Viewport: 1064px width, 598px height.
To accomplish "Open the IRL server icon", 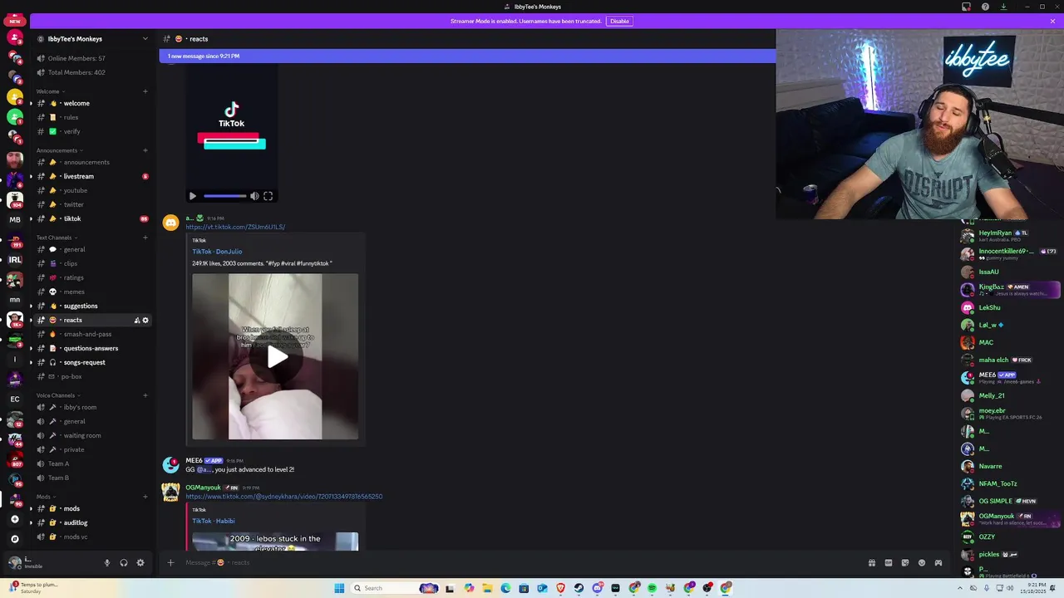I will [x=15, y=259].
